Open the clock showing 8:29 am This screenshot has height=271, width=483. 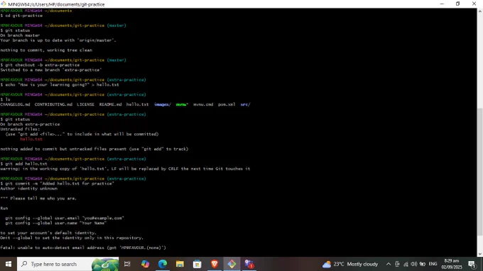(452, 264)
